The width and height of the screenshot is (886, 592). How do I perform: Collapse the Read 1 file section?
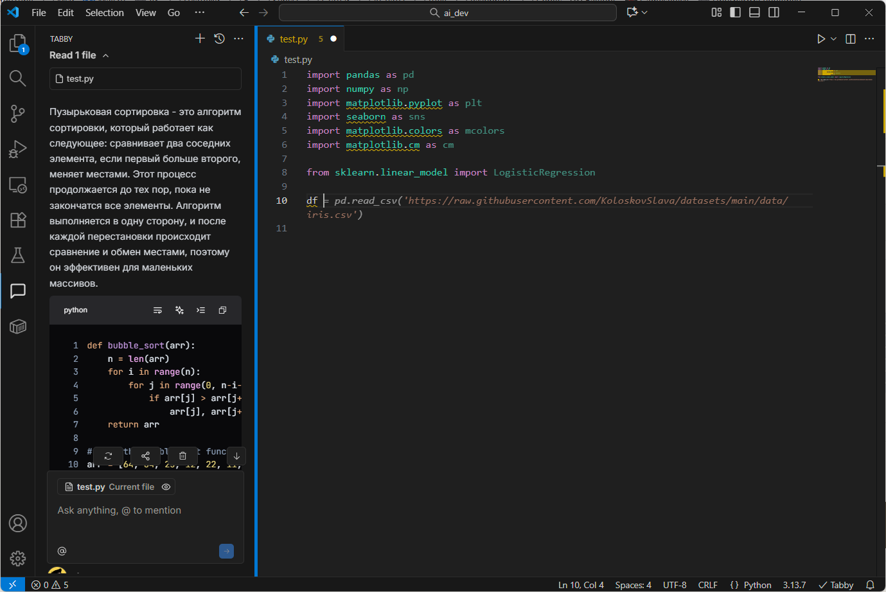(x=105, y=56)
